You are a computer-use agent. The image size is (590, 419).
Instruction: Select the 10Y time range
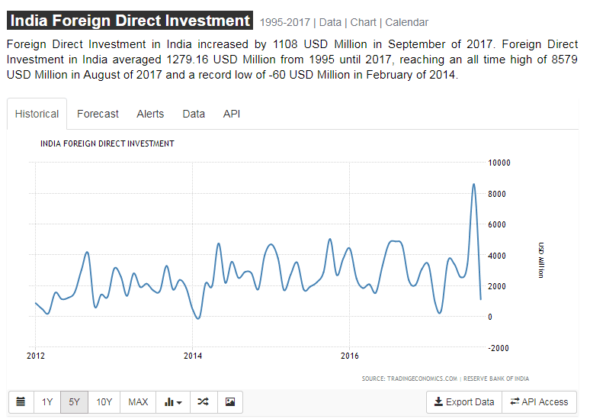(x=104, y=401)
